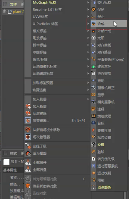Click the 注释 (Annotation) tag icon
The width and height of the screenshot is (129, 199).
point(93,109)
